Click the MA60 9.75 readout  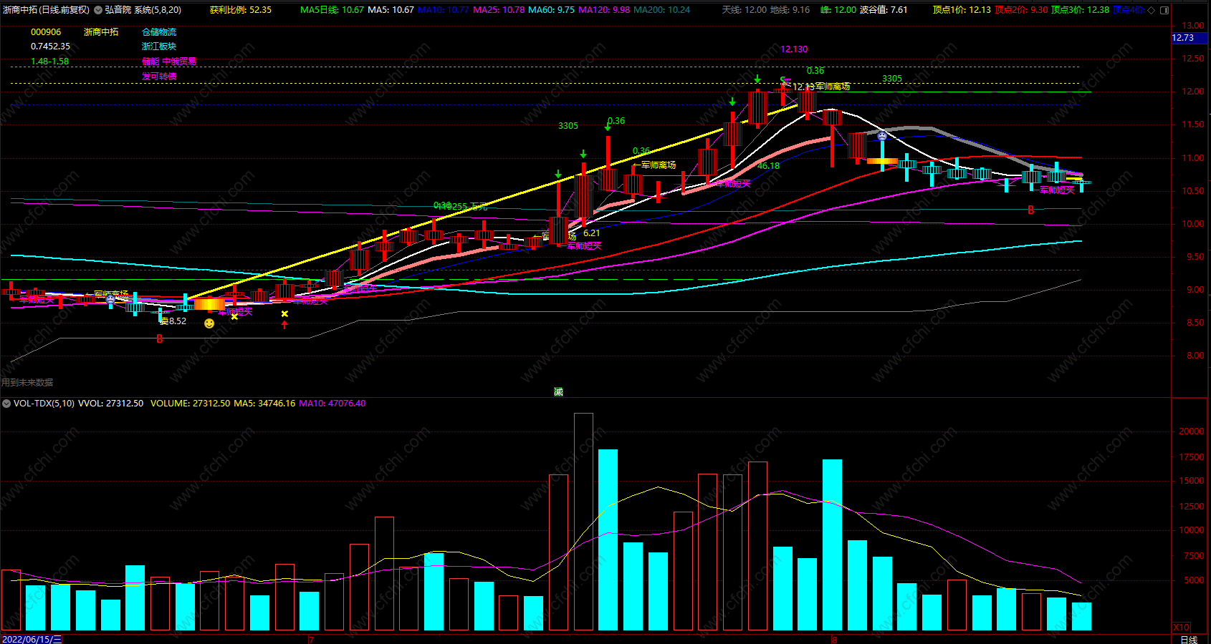pos(551,10)
